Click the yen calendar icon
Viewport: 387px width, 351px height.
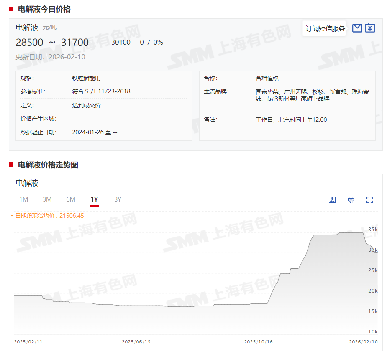(x=370, y=28)
